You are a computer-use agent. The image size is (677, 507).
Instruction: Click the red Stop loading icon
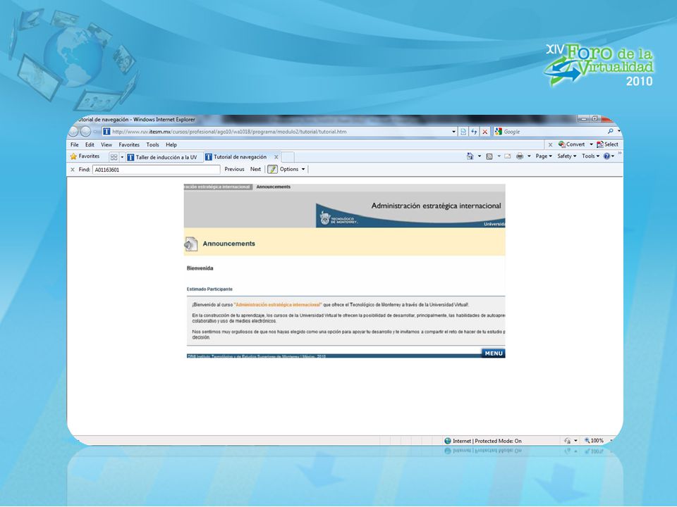click(x=485, y=132)
